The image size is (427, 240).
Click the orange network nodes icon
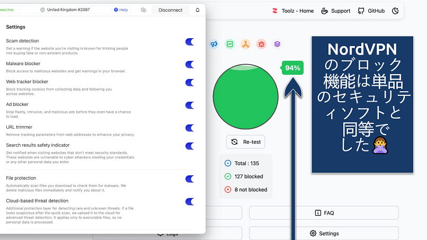246,44
